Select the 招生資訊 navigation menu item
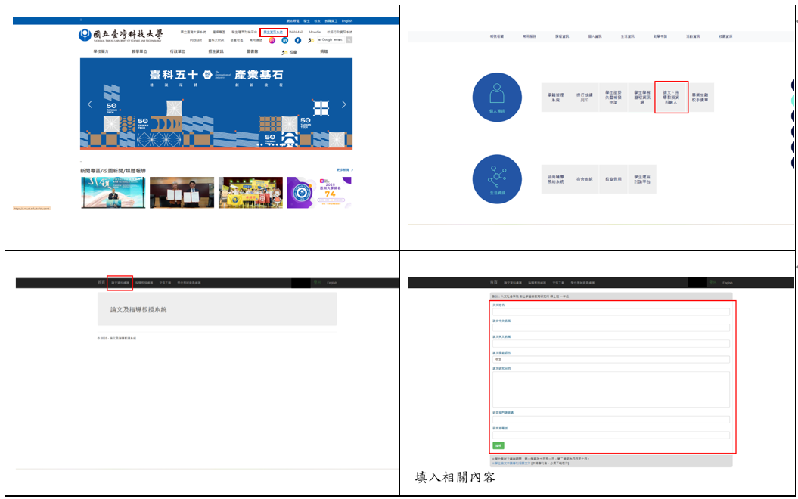Screen dimensions: 798x499 coord(217,51)
